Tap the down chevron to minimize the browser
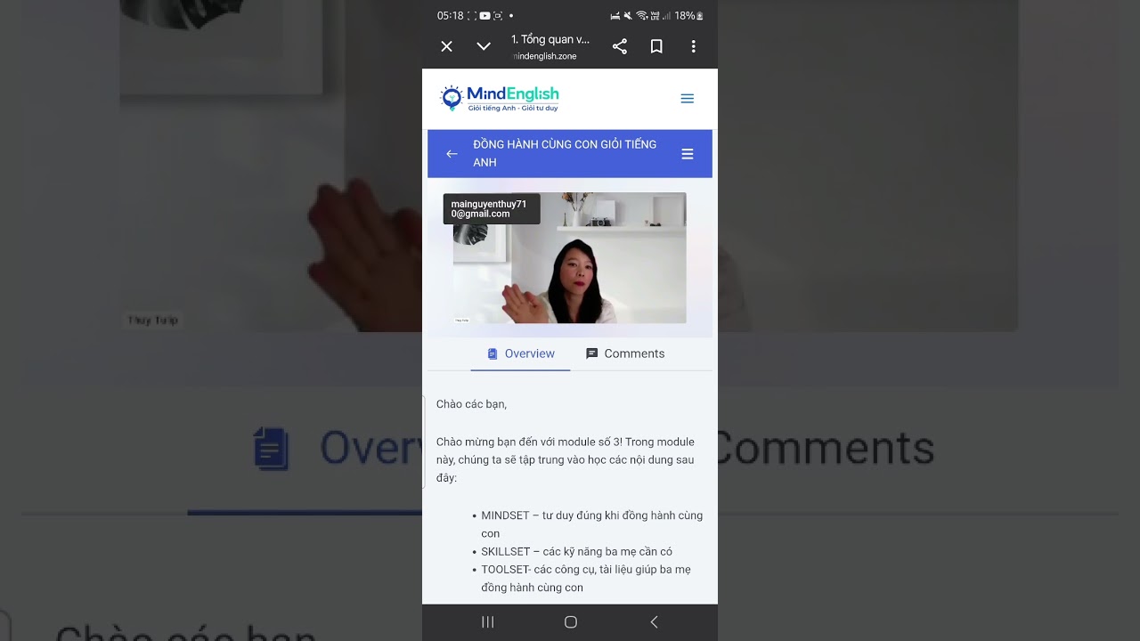 click(484, 46)
